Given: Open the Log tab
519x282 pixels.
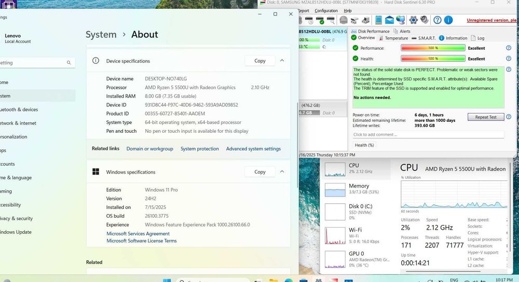Looking at the screenshot, I should [477, 38].
